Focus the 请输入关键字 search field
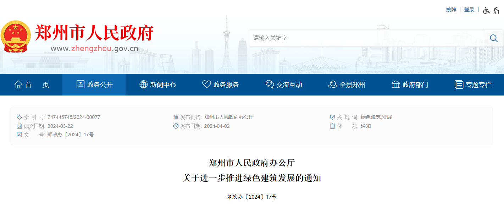The height and width of the screenshot is (213, 504). tap(366, 38)
